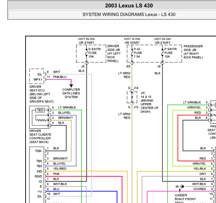This screenshot has width=216, height=203.
Task: Select the VIO/RED wire label
Action: point(199,189)
